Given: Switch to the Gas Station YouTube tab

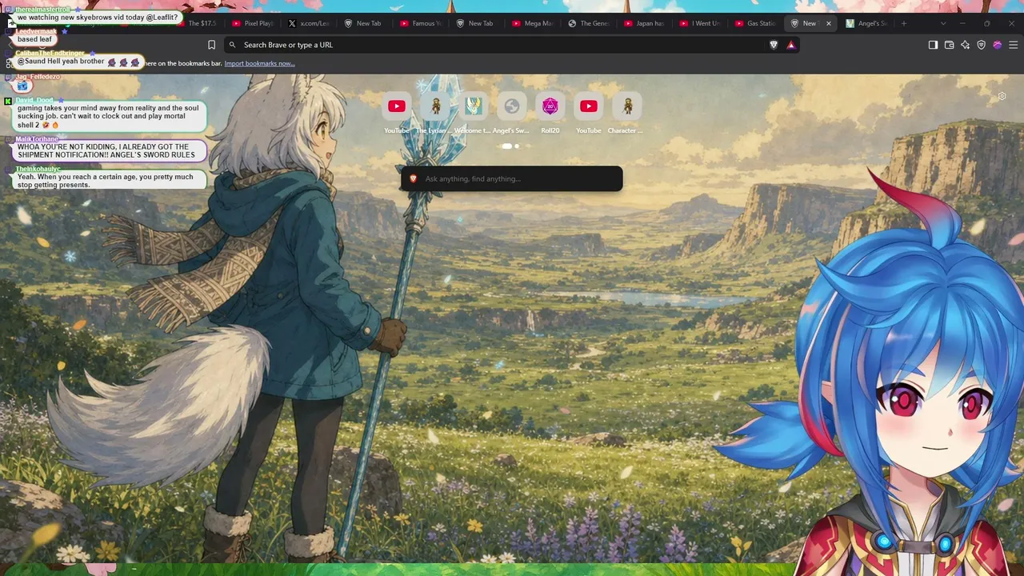Looking at the screenshot, I should coord(755,23).
